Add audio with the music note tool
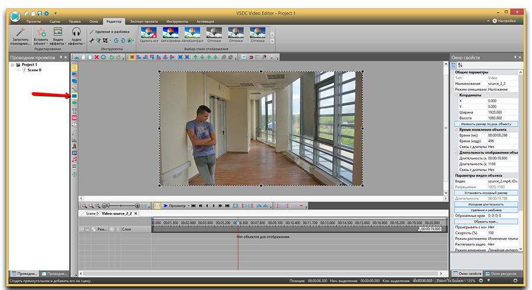 click(74, 159)
